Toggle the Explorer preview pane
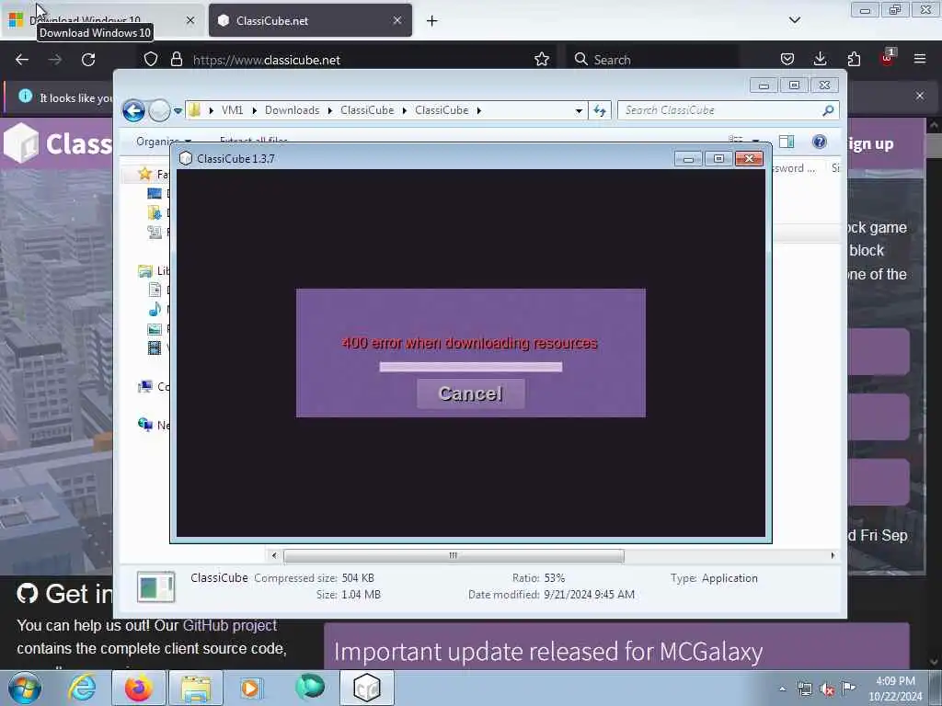The width and height of the screenshot is (942, 706). [x=787, y=142]
